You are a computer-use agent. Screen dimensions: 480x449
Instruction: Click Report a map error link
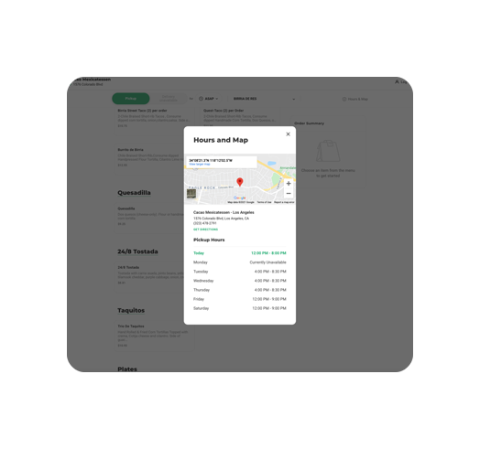click(x=284, y=202)
